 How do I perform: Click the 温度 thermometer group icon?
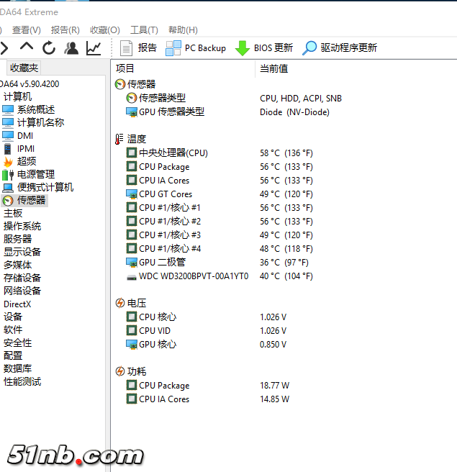pos(119,139)
